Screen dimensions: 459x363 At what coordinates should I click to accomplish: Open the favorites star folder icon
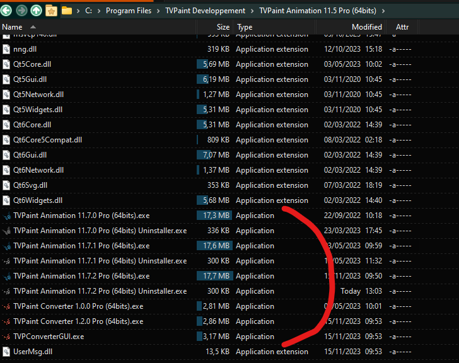point(51,11)
